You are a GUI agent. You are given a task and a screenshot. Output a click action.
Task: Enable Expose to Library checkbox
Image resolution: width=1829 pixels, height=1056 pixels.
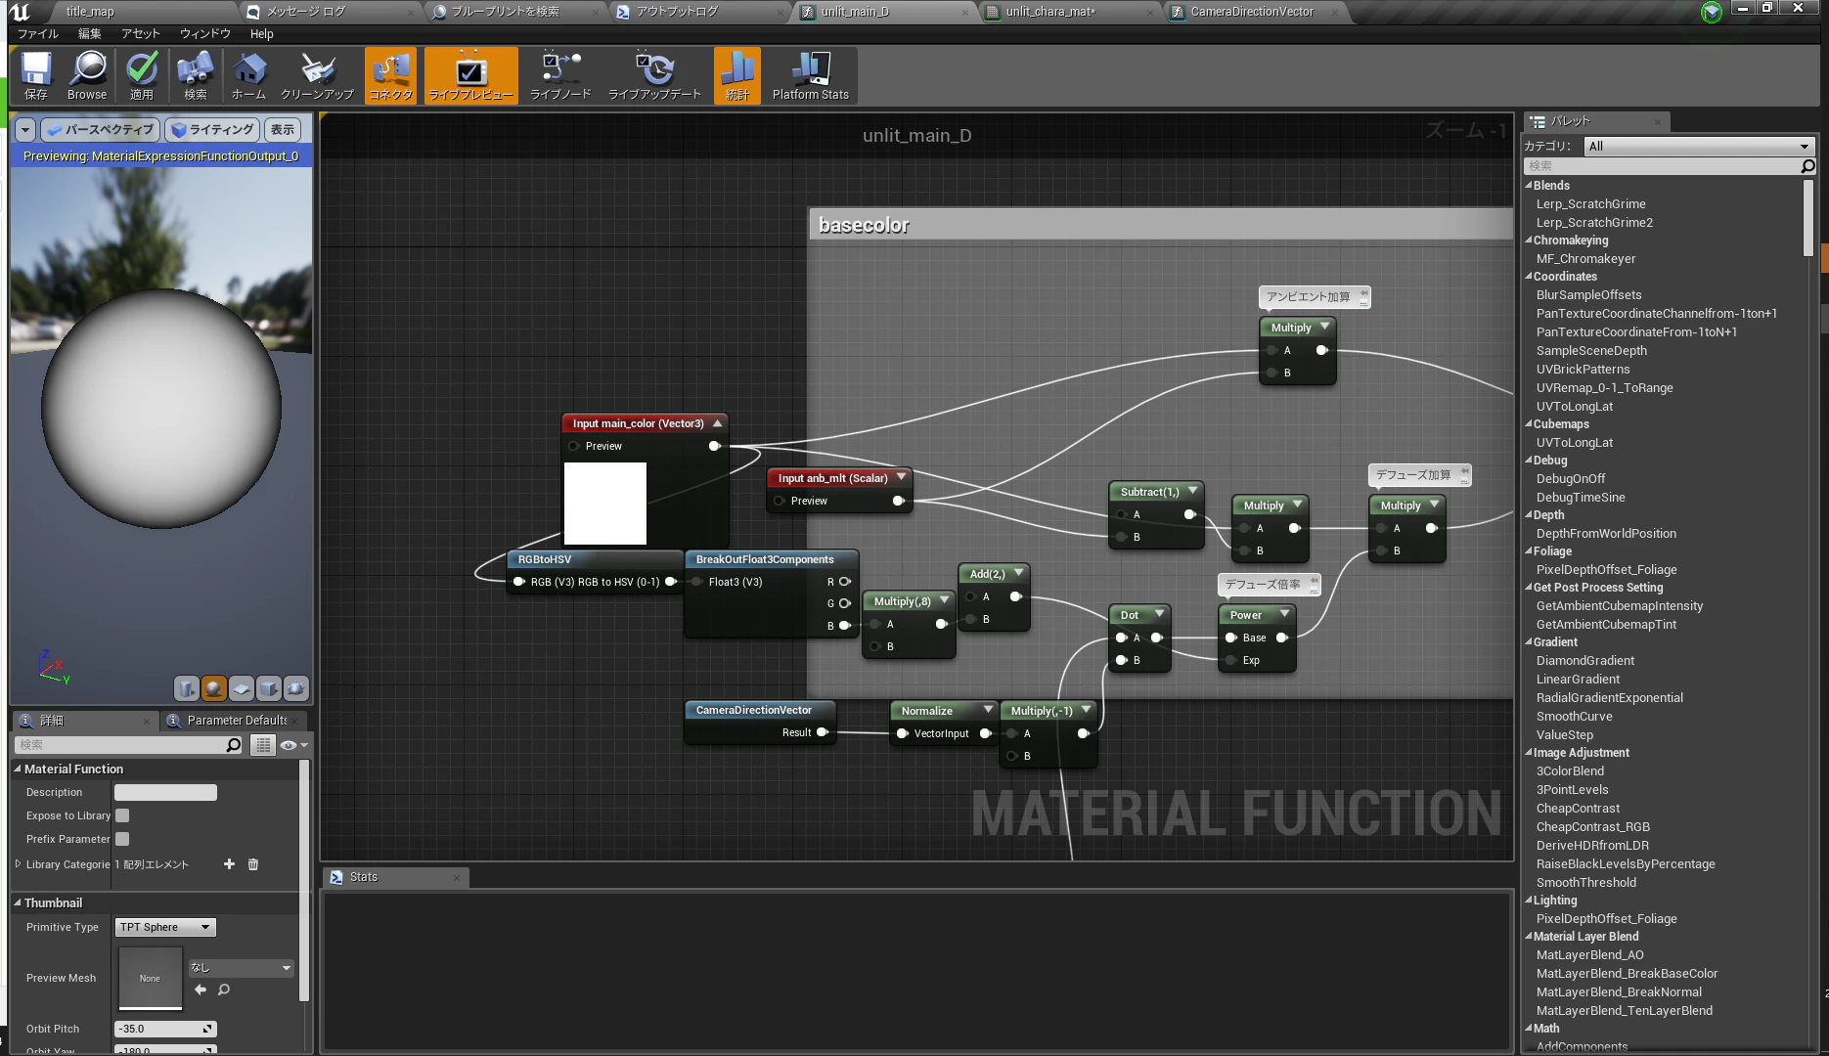122,815
